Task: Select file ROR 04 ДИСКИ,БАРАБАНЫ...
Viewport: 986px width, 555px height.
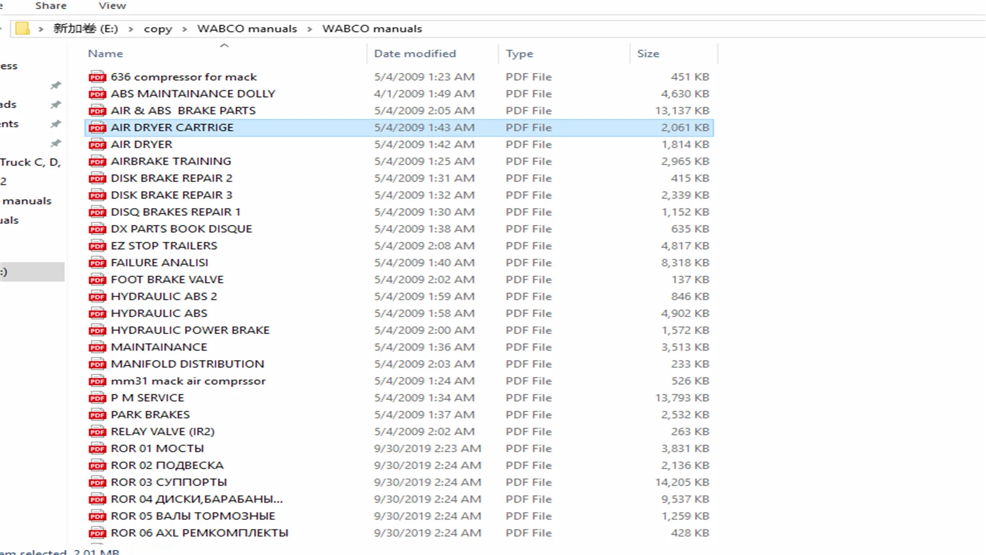Action: coord(197,499)
